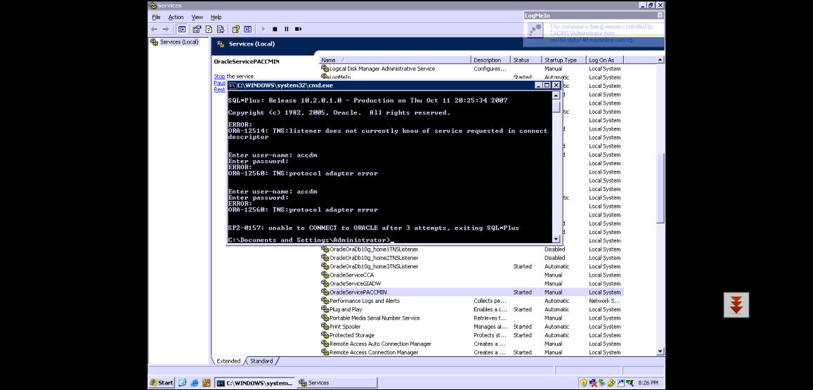Screen dimensions: 813x390
Task: Switch to cmd.exe taskbar button
Action: (254, 383)
